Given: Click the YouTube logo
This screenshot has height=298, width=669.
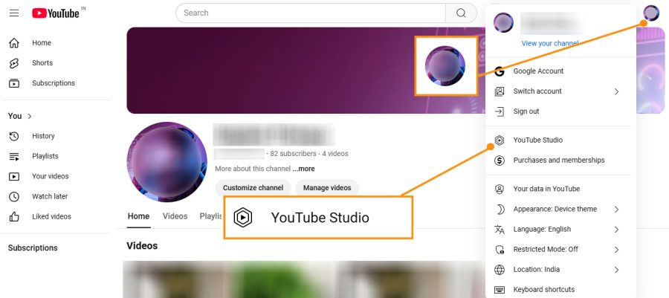Looking at the screenshot, I should 56,13.
